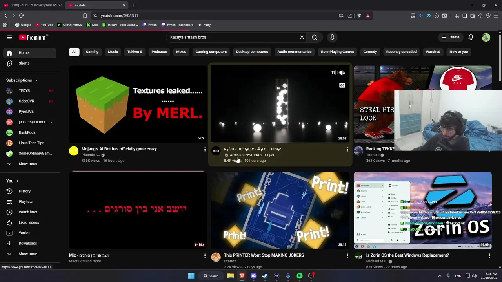Open options for Mojang's AI Bot video
Screen dimensions: 502x282
205,150
